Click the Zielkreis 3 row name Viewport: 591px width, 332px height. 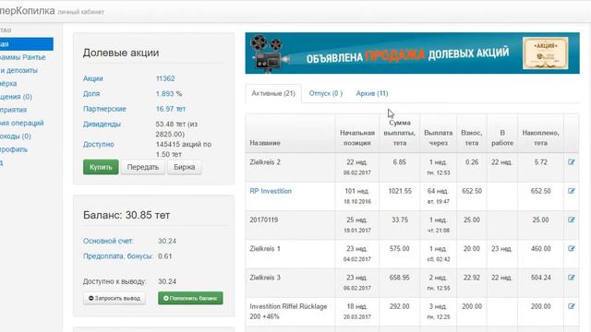coord(265,278)
